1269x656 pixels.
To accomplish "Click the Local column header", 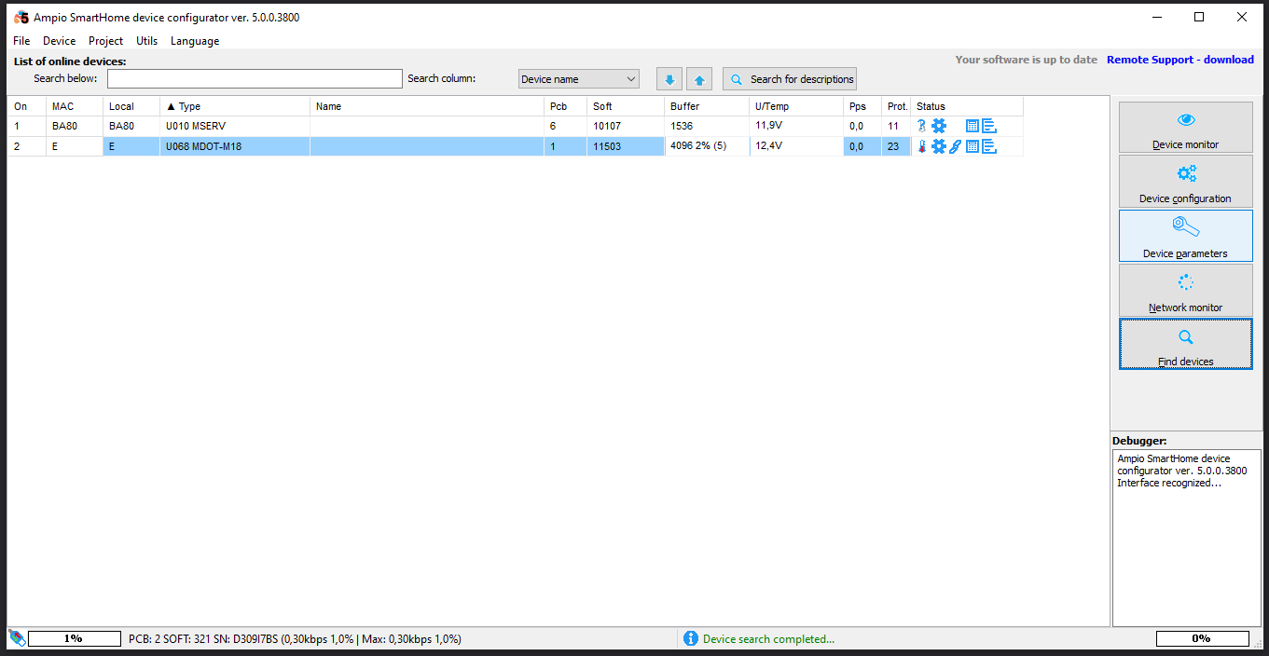I will [x=131, y=106].
